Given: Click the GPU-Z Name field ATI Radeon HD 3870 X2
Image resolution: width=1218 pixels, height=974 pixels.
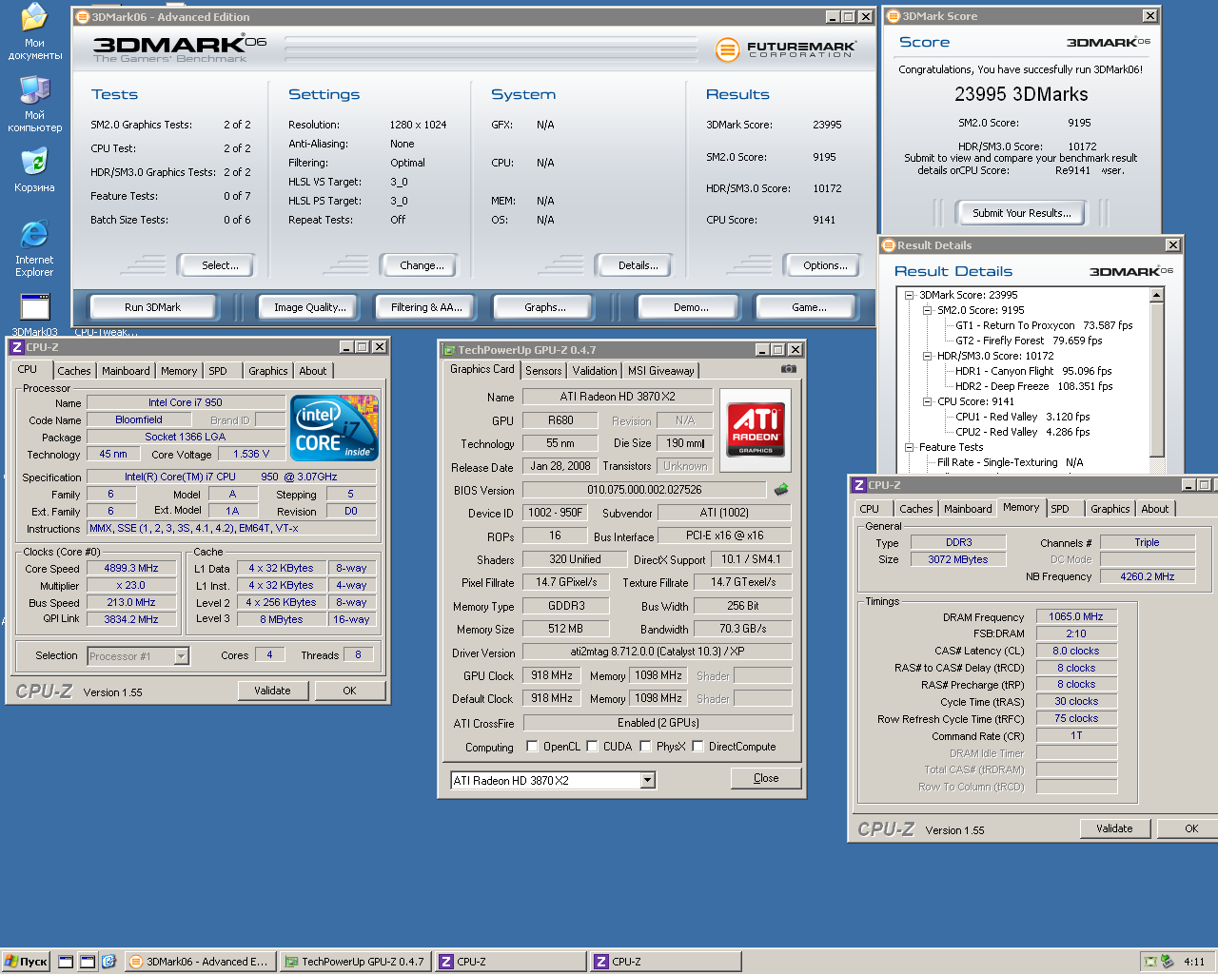Looking at the screenshot, I should tap(618, 397).
